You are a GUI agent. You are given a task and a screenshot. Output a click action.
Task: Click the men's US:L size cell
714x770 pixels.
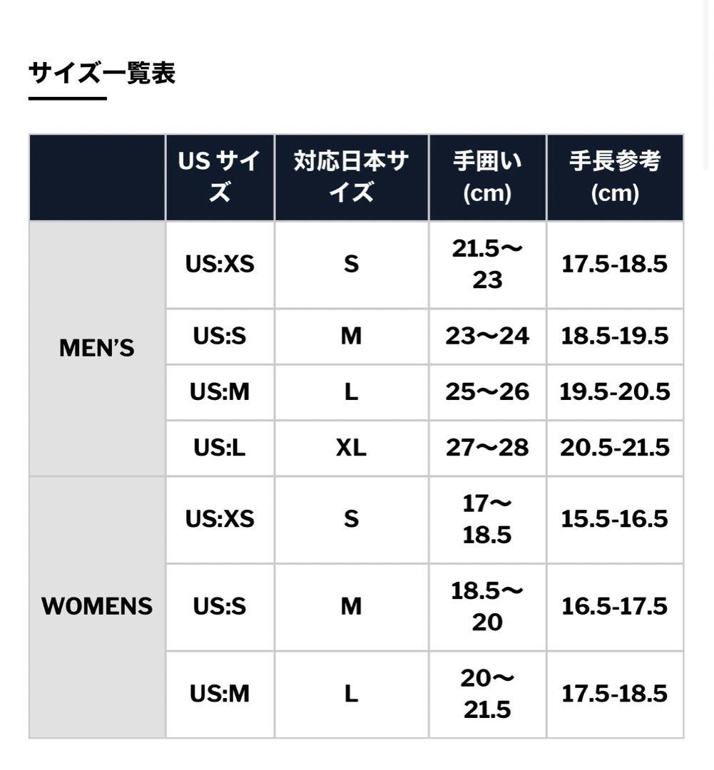tap(220, 448)
